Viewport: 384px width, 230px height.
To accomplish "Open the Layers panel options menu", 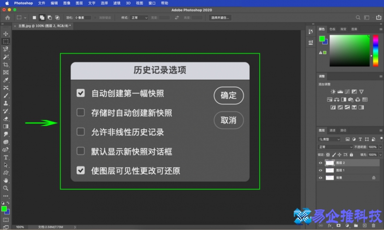I will (x=381, y=131).
